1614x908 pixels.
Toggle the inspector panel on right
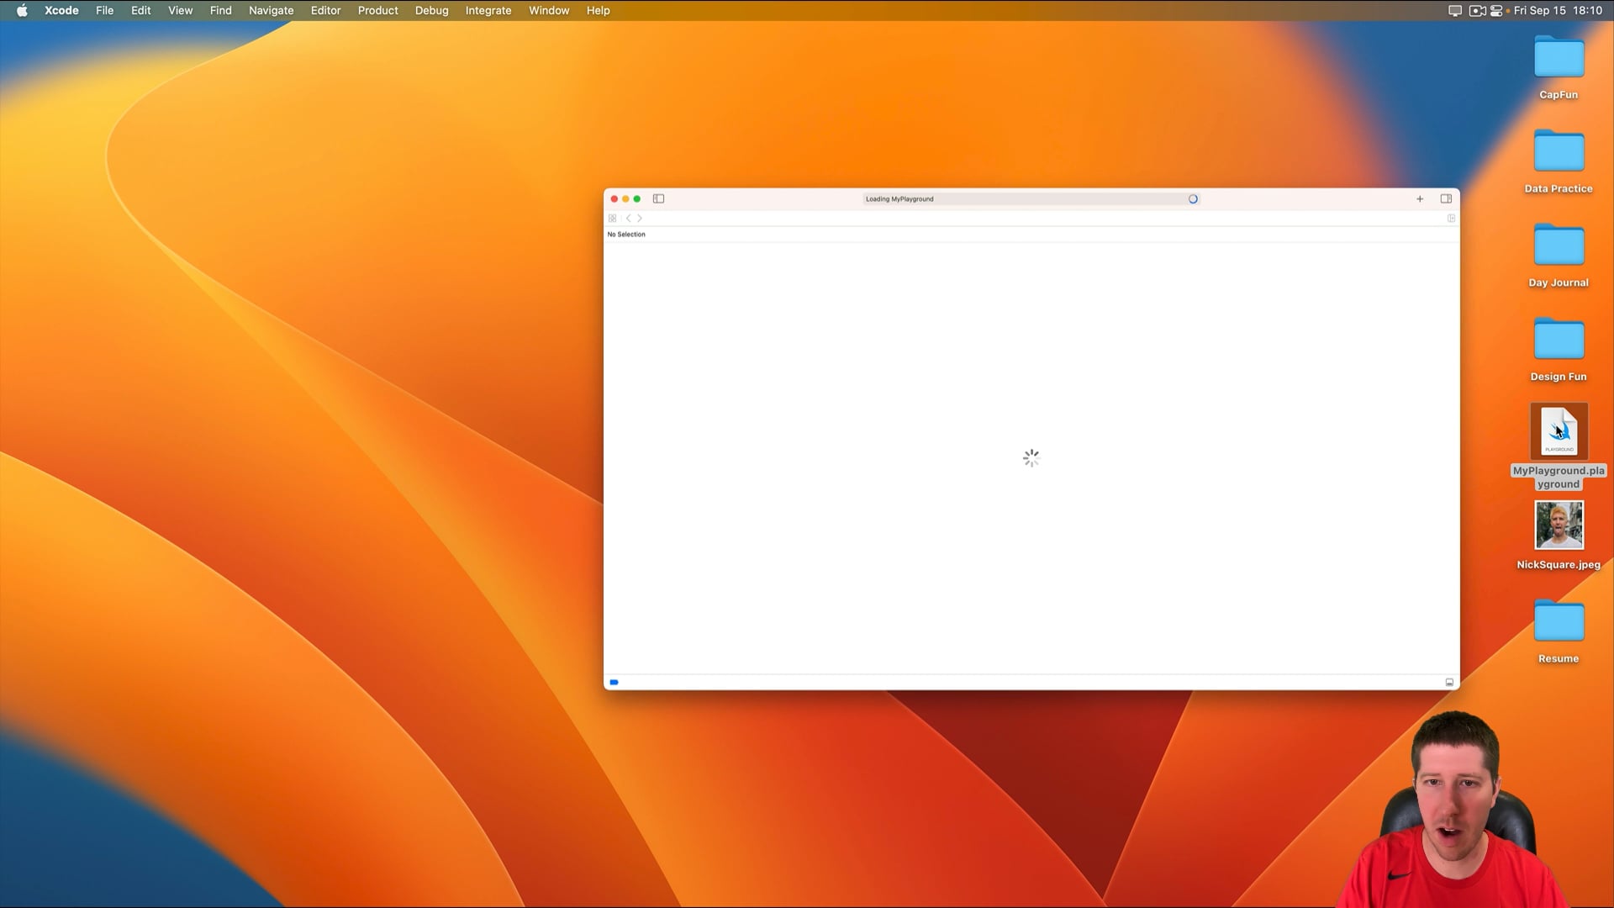pos(1446,199)
